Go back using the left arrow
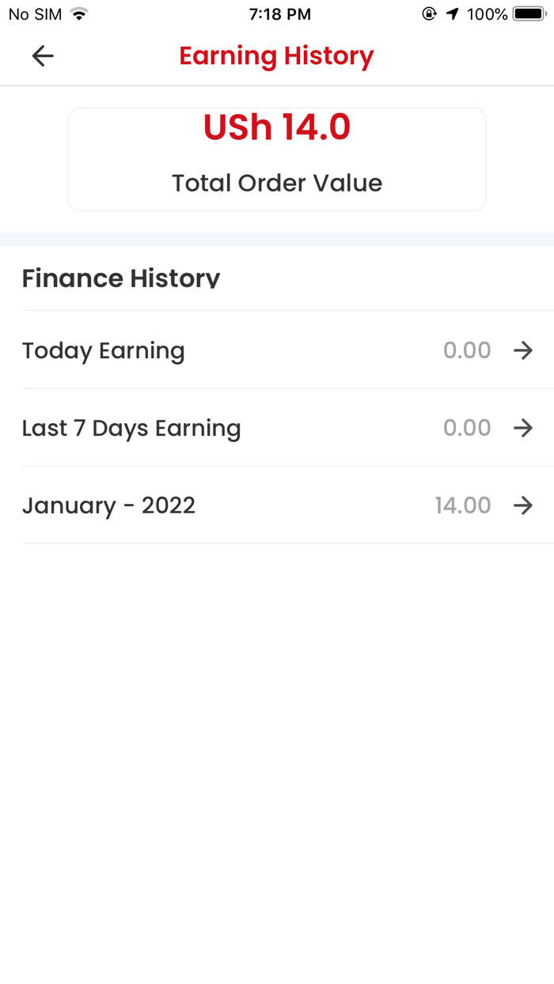This screenshot has width=554, height=984. pos(43,55)
